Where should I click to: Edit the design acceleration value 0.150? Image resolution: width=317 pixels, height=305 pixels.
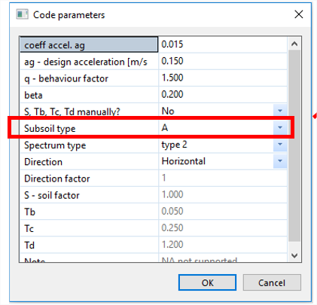pyautogui.click(x=223, y=61)
